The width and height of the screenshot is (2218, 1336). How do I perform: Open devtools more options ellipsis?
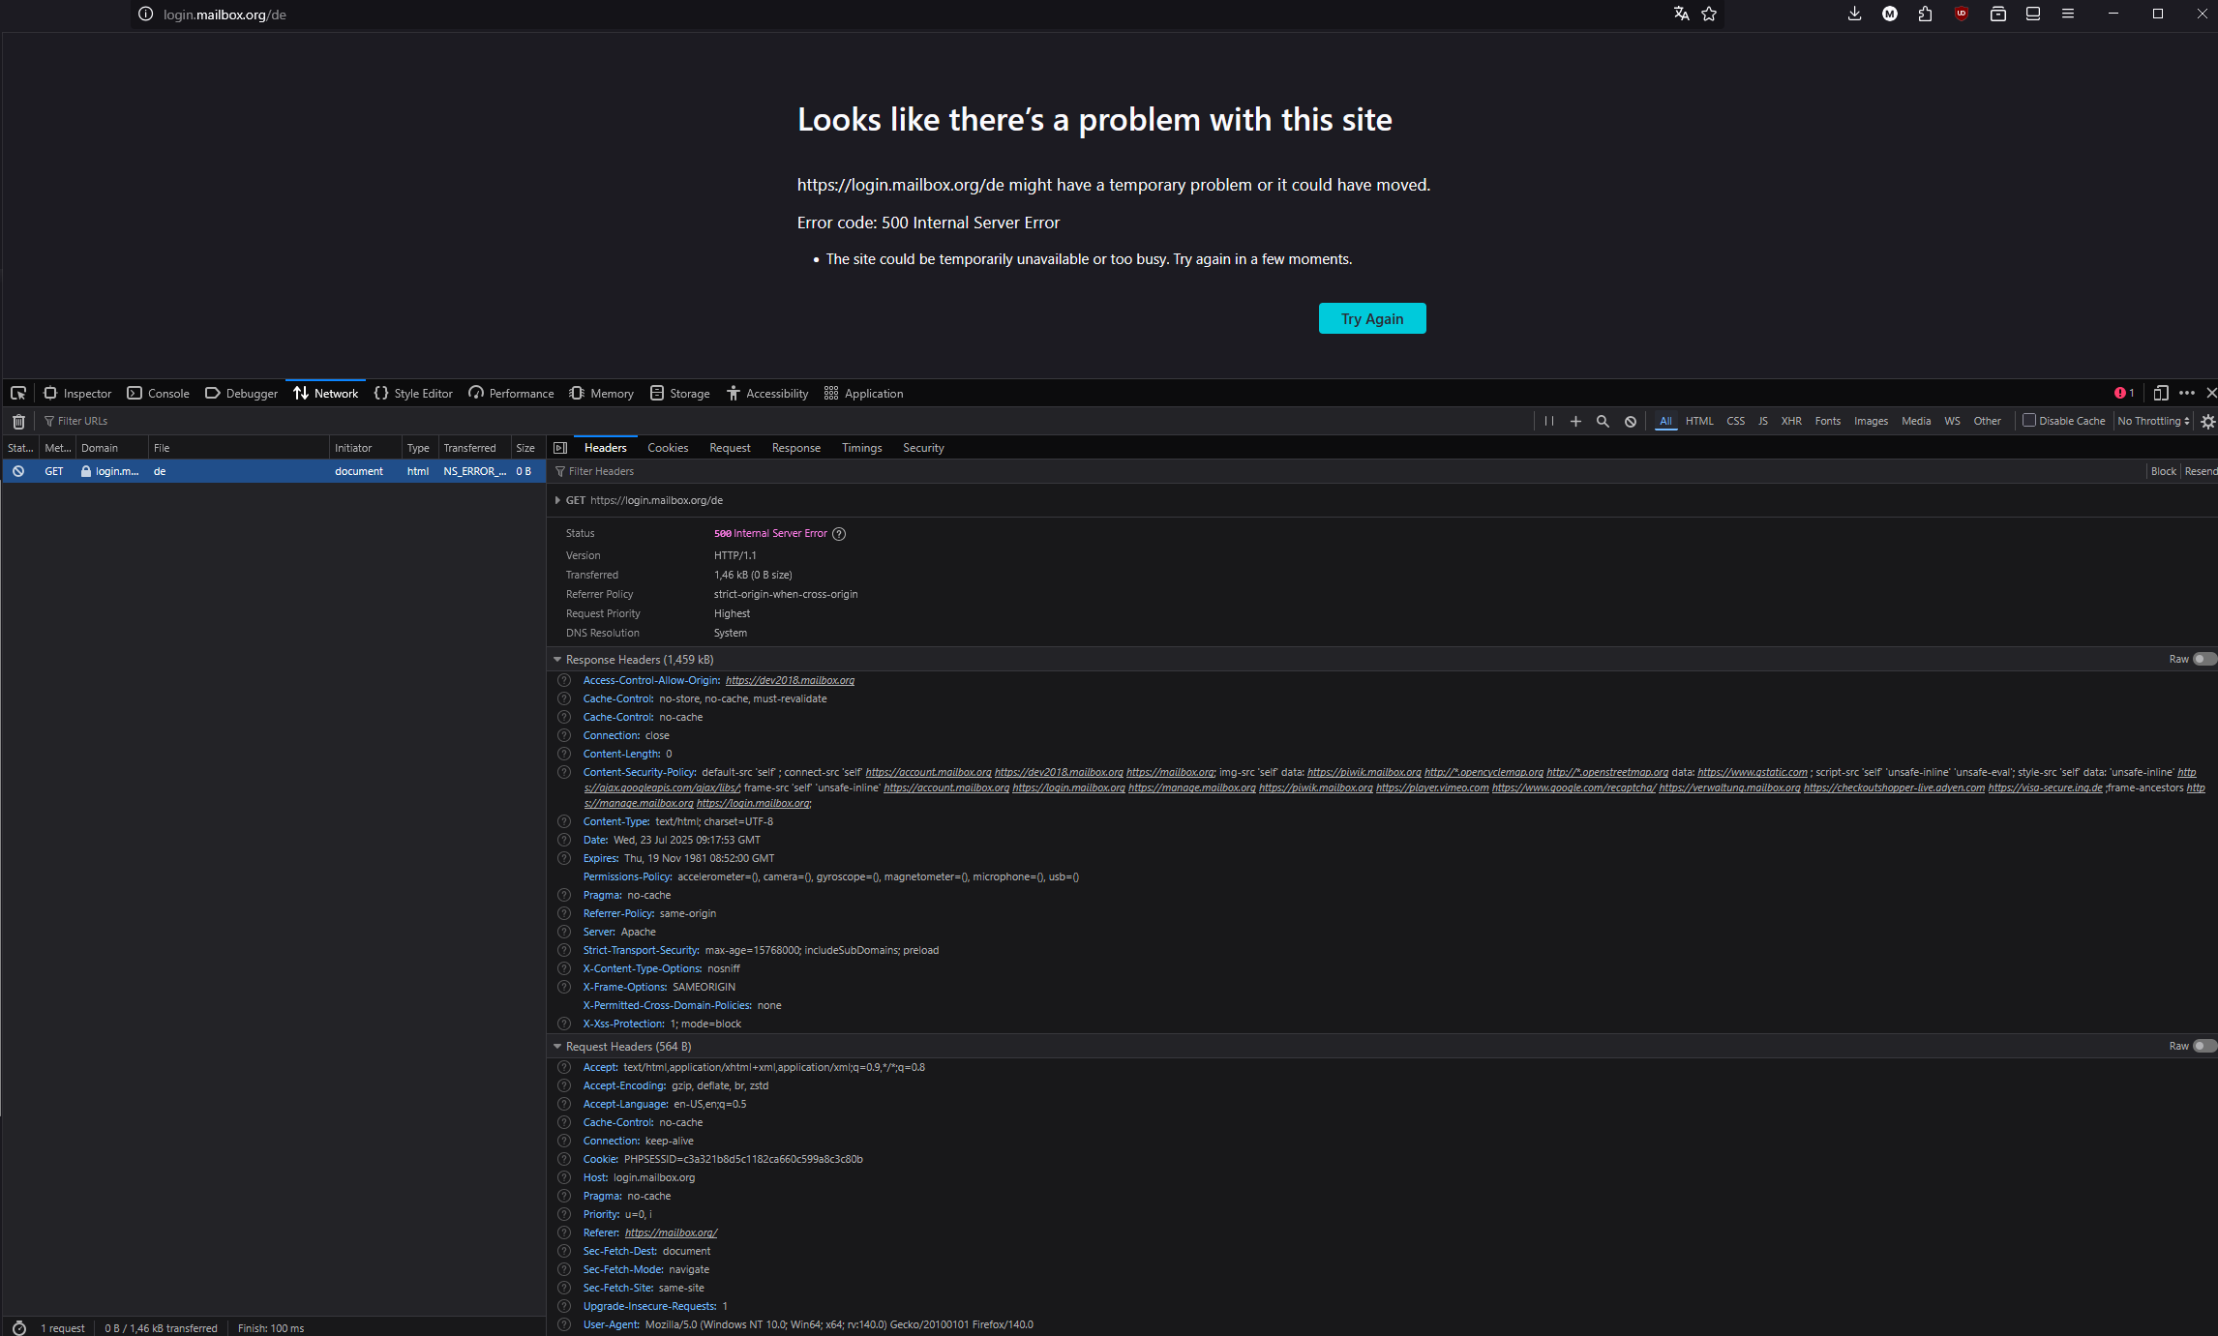tap(2187, 393)
